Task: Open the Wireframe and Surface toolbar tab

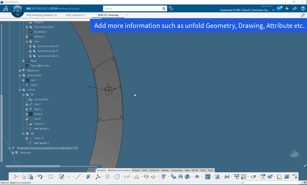Action: click(x=119, y=170)
